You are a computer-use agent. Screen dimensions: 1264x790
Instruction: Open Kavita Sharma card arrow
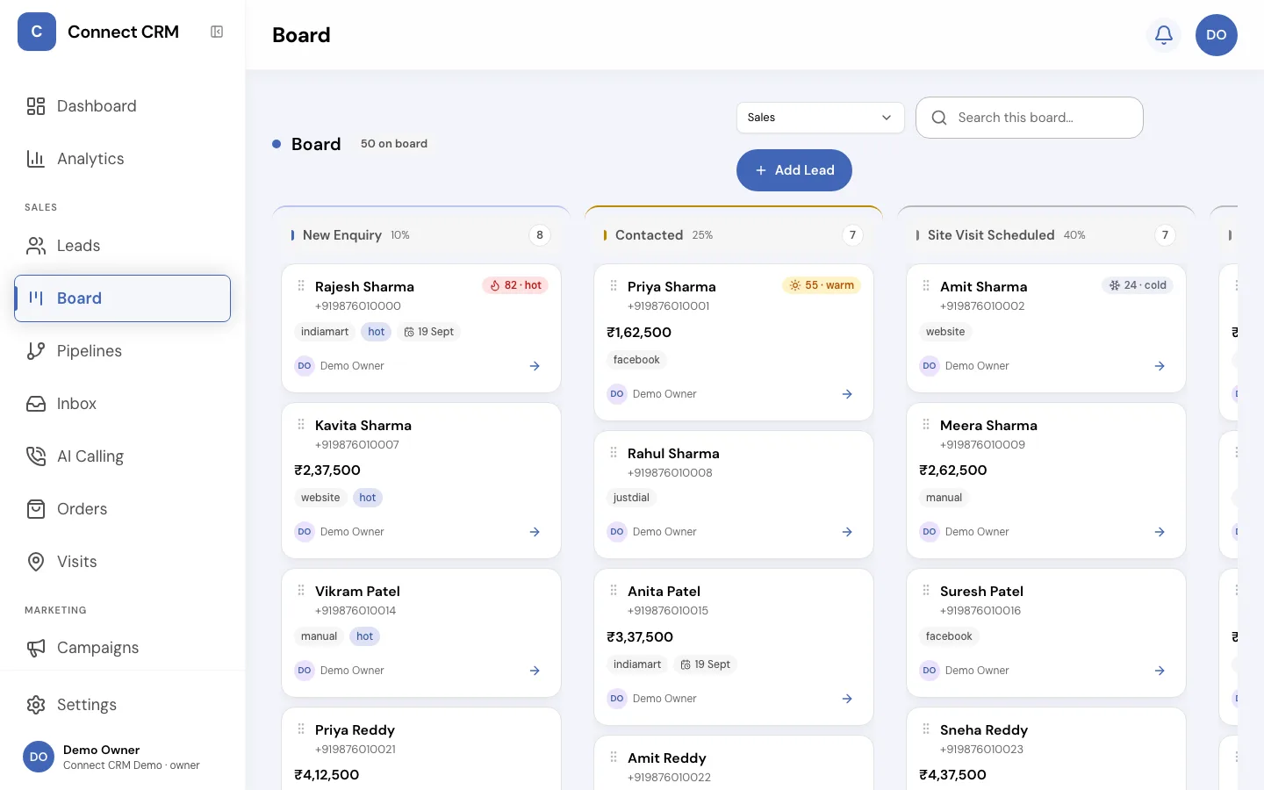click(535, 532)
